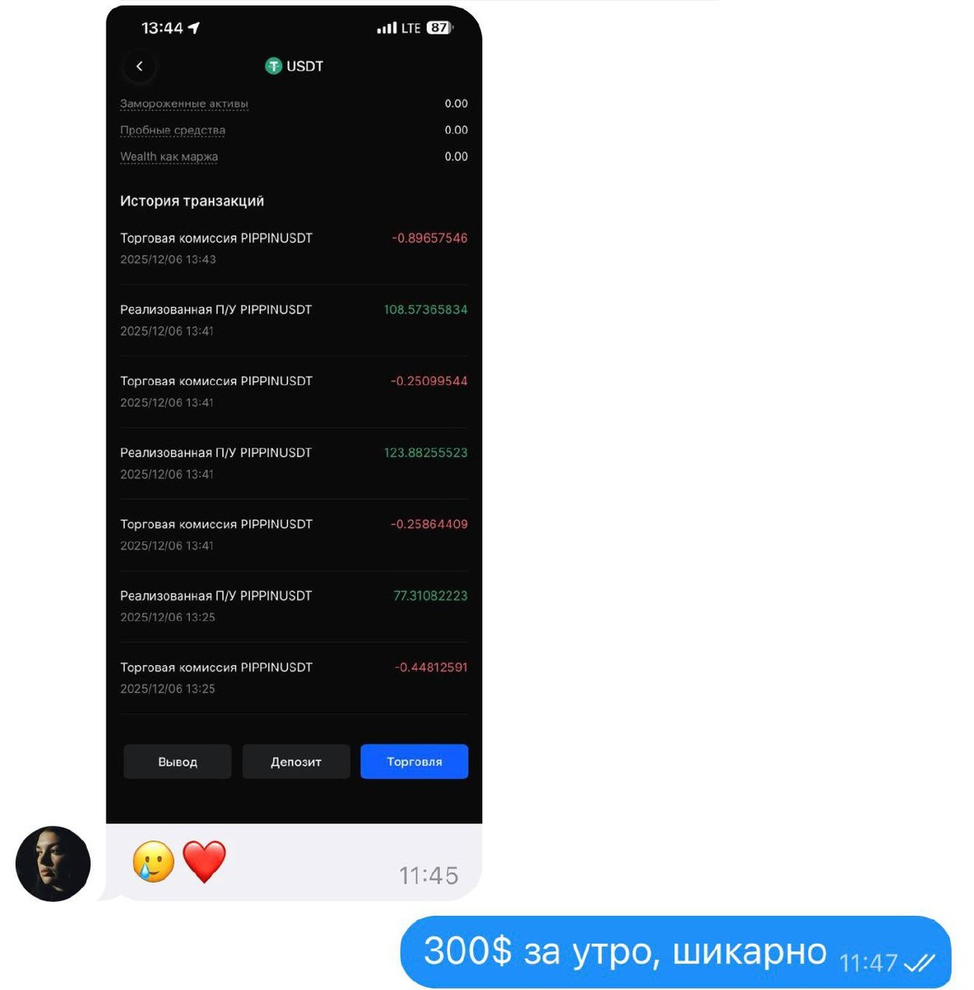The height and width of the screenshot is (990, 974).
Task: Tap the back arrow icon
Action: pos(139,66)
